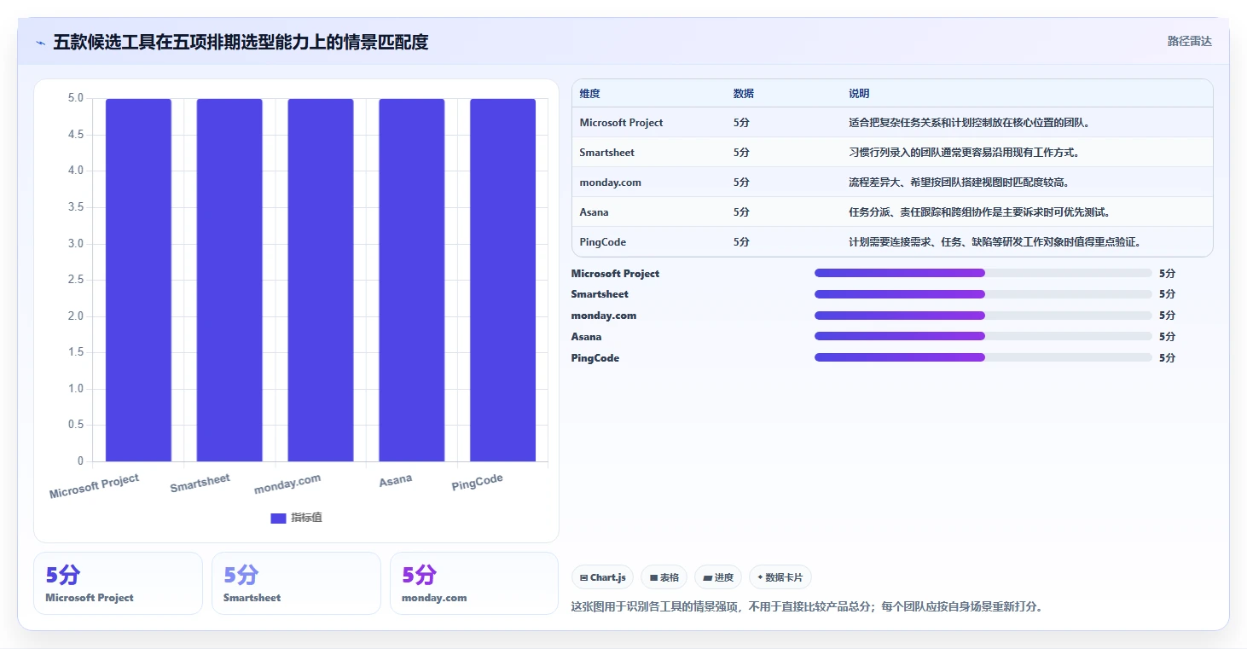Open the Smartsheet 5分 stat card
This screenshot has height=649, width=1247.
(296, 583)
